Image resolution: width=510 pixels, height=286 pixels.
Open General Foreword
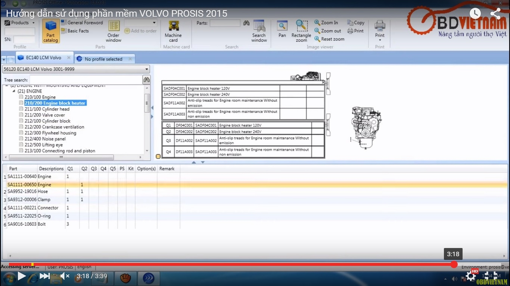point(82,23)
